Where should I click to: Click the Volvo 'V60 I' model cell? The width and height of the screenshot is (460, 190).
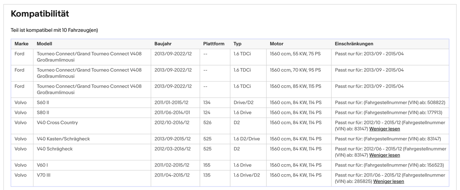[x=42, y=165]
